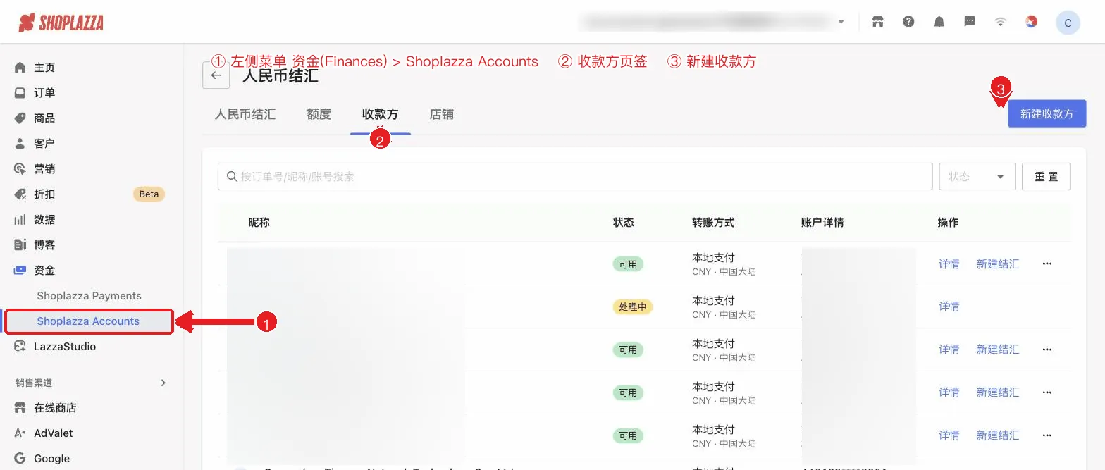Viewport: 1105px width, 470px height.
Task: Click 详情 in the third row
Action: point(949,350)
